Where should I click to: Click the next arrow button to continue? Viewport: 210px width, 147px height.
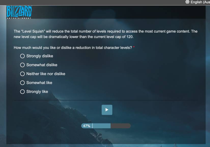[x=107, y=110]
